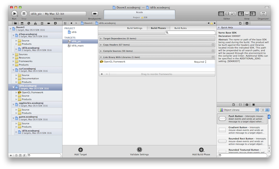
Task: Open the Issue navigator warning triangle icon
Action: 35,23
